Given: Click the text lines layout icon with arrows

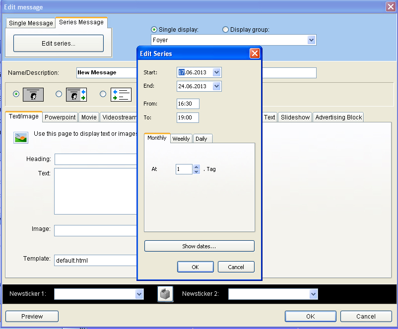Looking at the screenshot, I should pos(121,94).
